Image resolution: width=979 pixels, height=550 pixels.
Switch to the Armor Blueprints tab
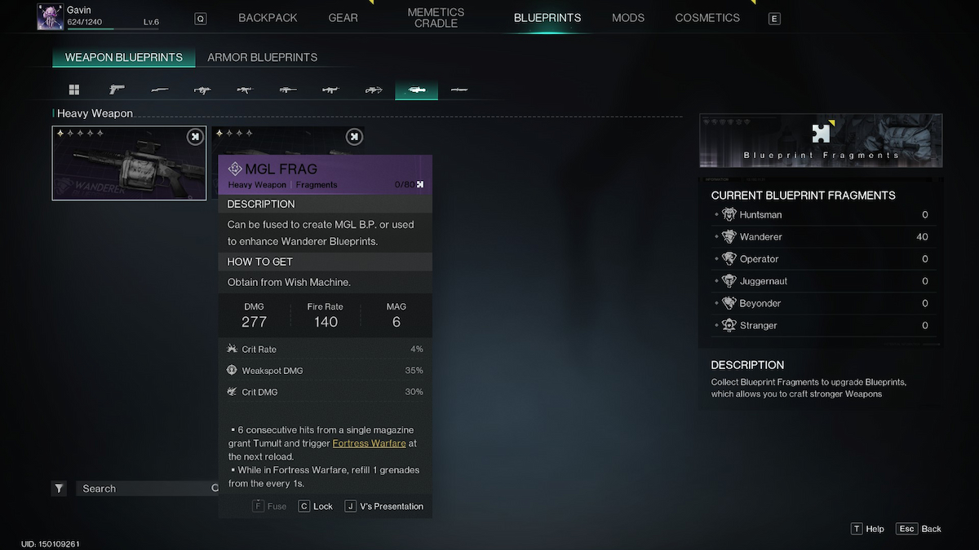[263, 57]
